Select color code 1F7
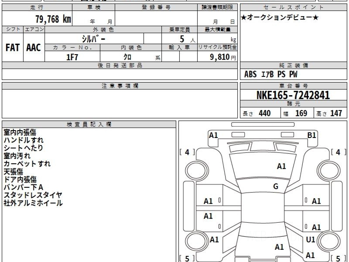The width and height of the screenshot is (349, 262). pos(72,57)
